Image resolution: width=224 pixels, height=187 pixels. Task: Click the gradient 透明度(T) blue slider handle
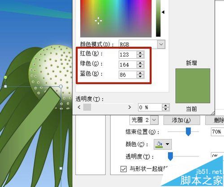(170, 157)
